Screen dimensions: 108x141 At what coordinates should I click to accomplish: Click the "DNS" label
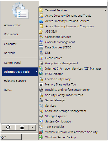point(48,53)
